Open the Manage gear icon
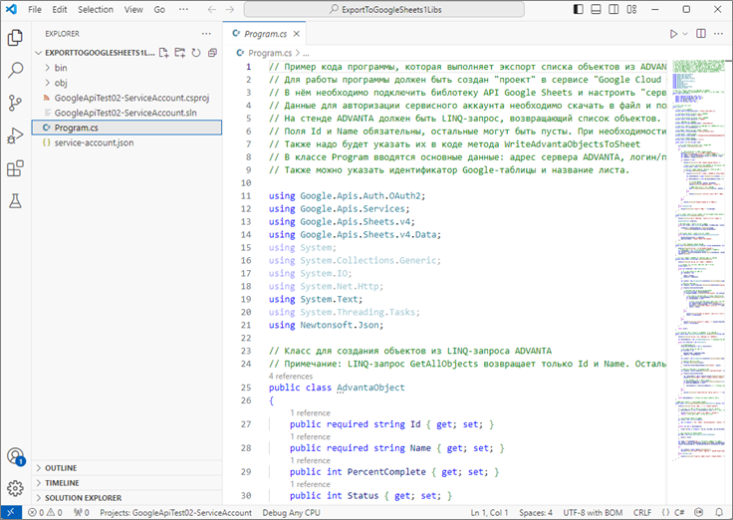The height and width of the screenshot is (520, 733). (x=15, y=488)
